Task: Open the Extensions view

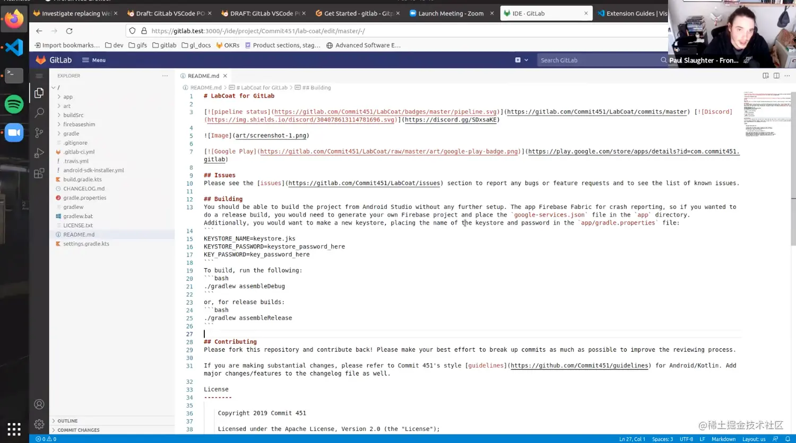Action: click(x=39, y=173)
